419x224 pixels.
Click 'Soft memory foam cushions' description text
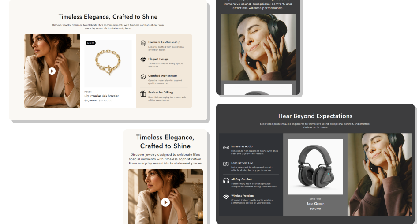[x=254, y=185]
